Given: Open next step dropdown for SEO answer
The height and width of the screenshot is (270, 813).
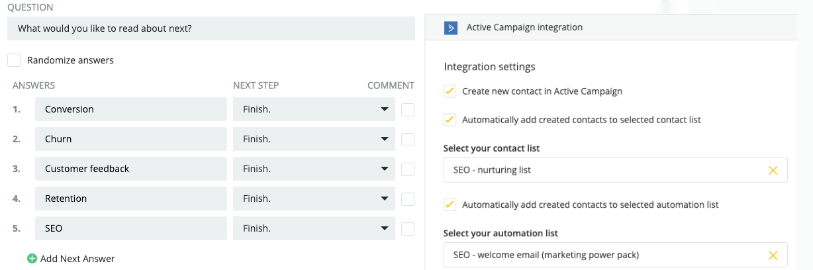Looking at the screenshot, I should pyautogui.click(x=314, y=228).
